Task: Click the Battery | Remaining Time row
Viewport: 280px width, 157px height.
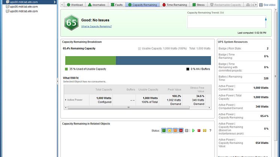Action: click(244, 78)
